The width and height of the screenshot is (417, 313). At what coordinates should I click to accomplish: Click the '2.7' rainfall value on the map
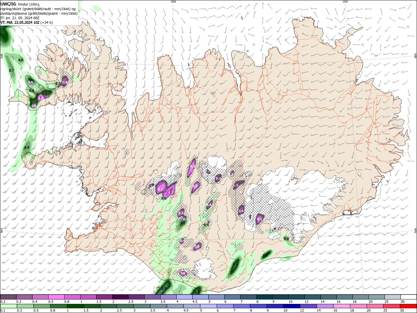pyautogui.click(x=196, y=291)
